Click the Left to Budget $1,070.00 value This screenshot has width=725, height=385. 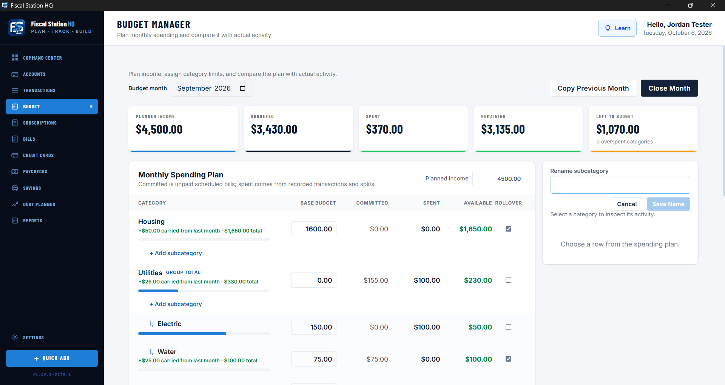tap(618, 129)
